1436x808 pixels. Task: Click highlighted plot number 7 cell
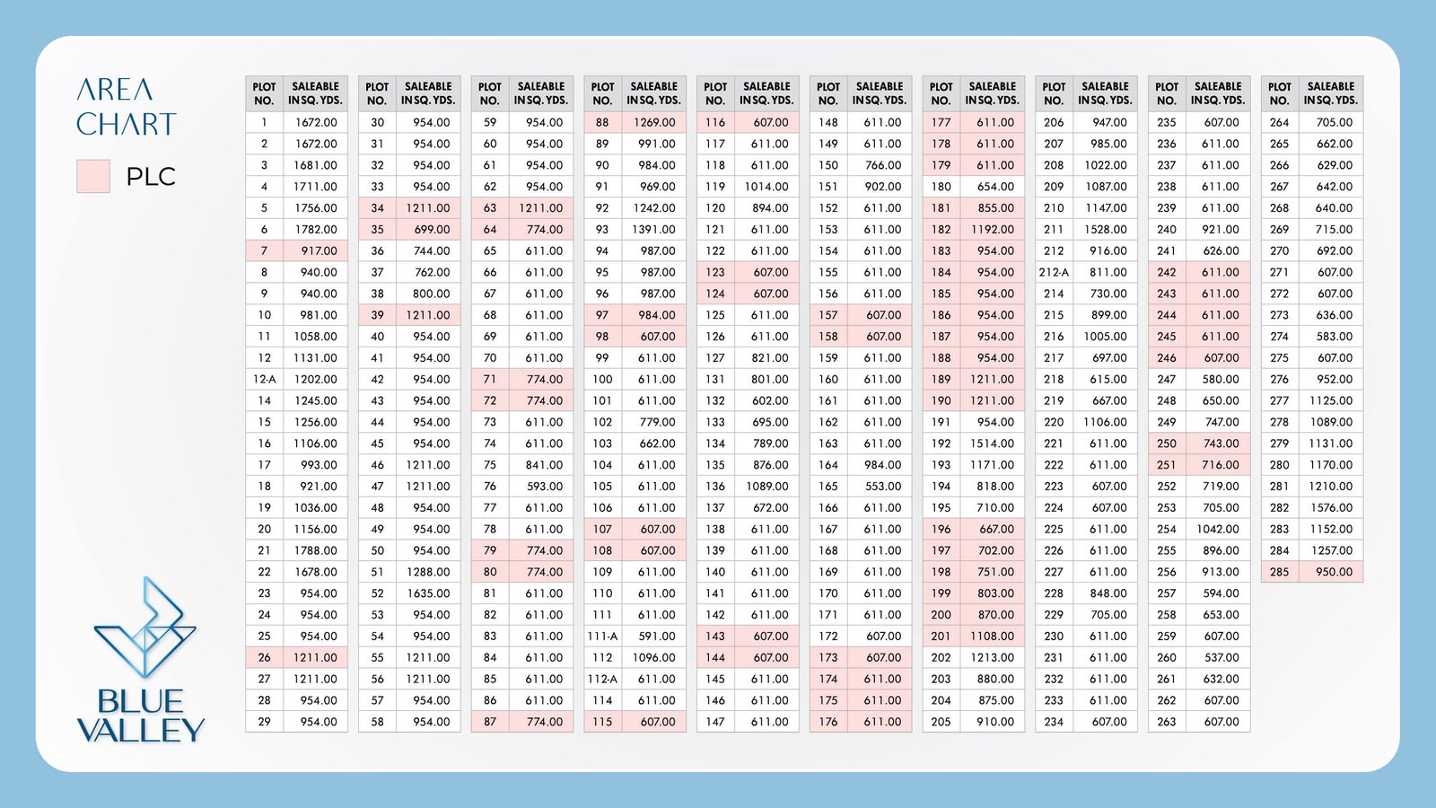point(264,250)
